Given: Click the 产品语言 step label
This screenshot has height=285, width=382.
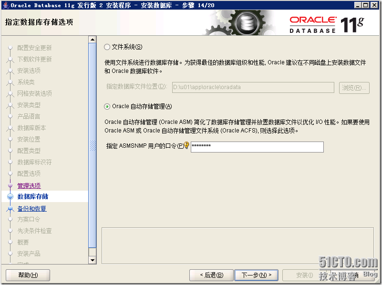Looking at the screenshot, I should 29,117.
